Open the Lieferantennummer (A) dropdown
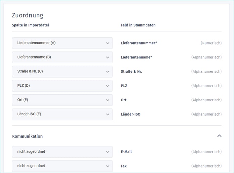 (x=62, y=43)
